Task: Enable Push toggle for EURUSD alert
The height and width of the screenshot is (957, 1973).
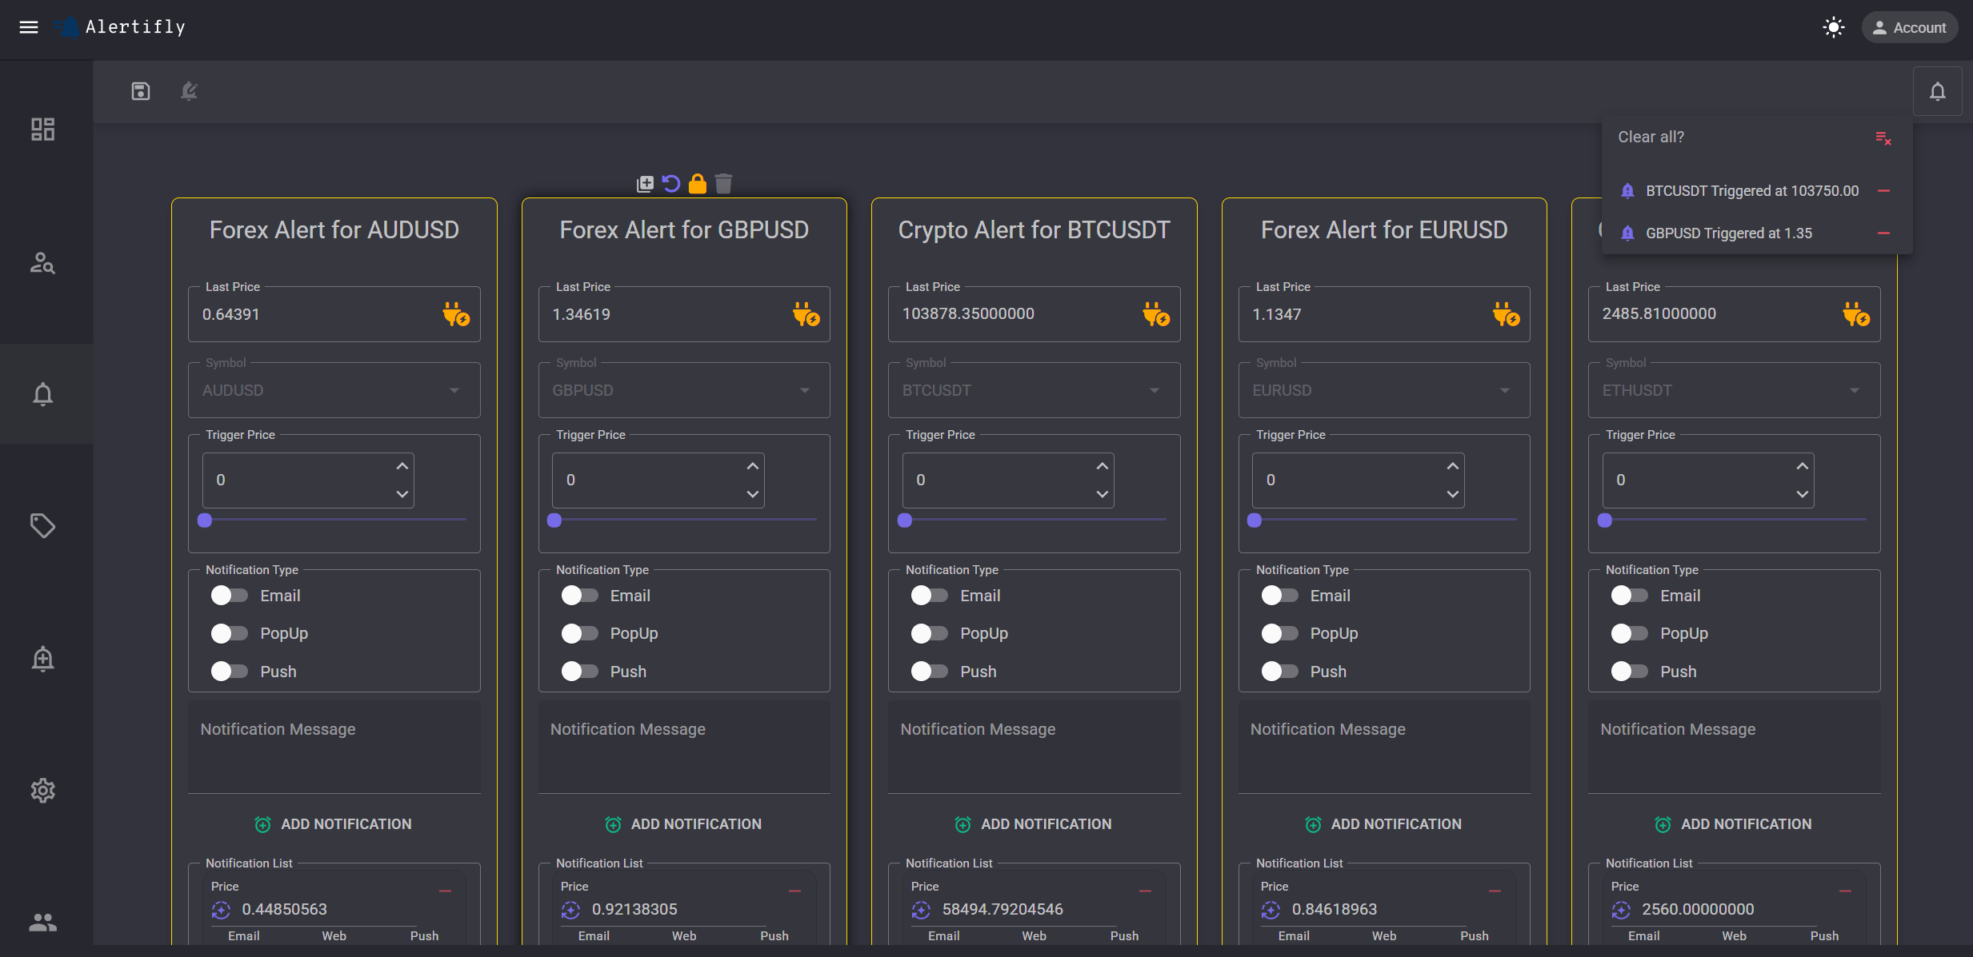Action: click(1279, 671)
